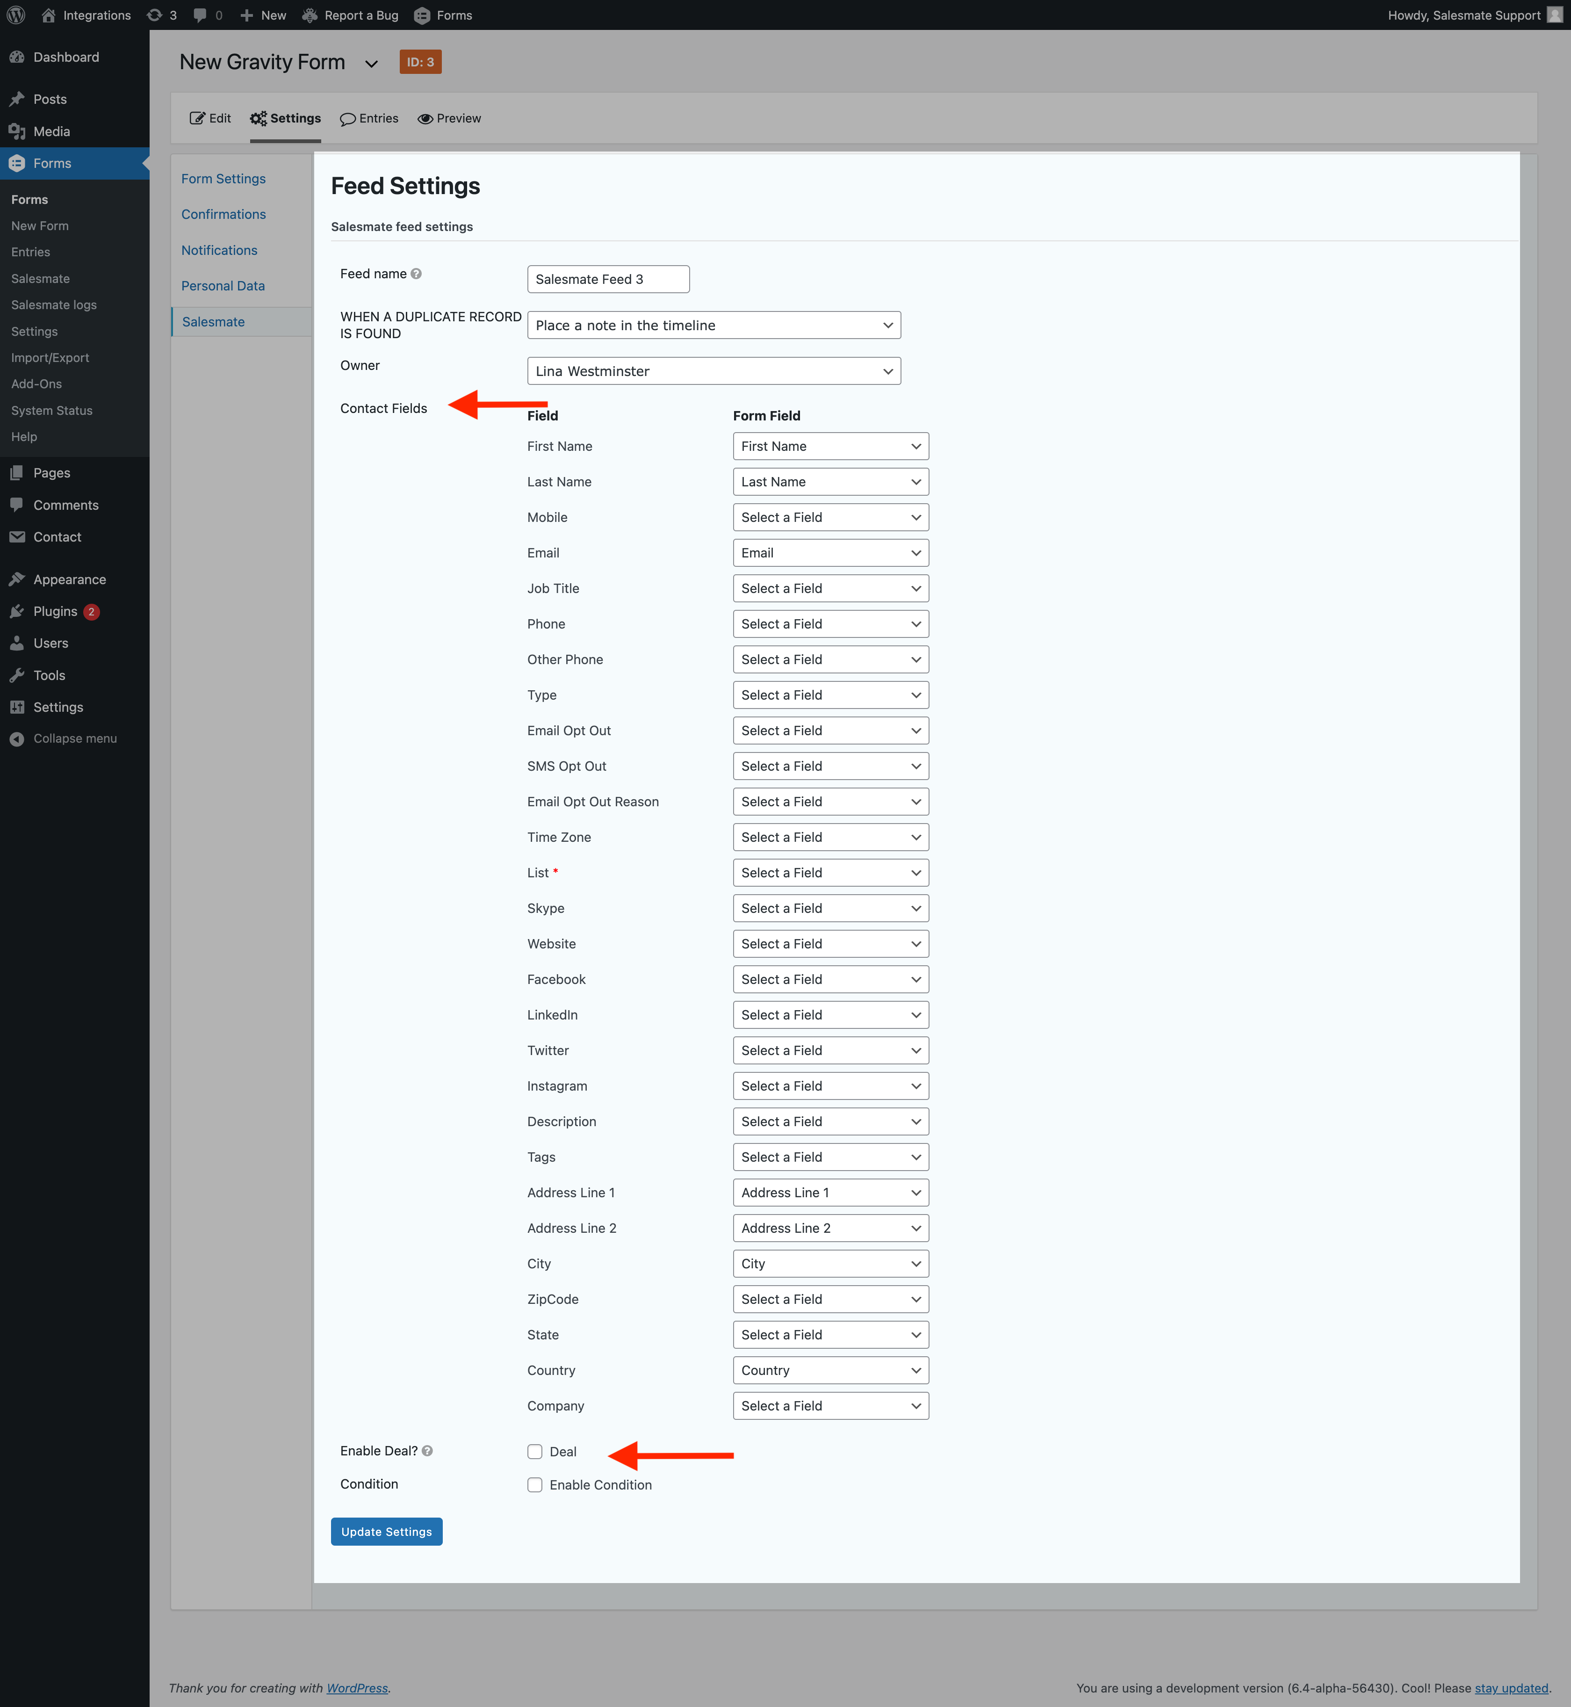Open the ZipCode form field dropdown

point(830,1299)
